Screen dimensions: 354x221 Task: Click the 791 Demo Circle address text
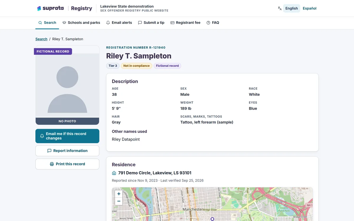tap(155, 173)
